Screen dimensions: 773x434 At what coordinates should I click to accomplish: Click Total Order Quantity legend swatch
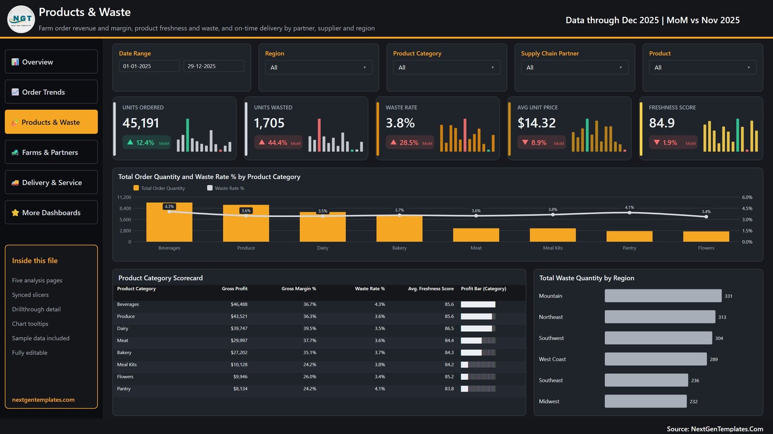pos(136,188)
